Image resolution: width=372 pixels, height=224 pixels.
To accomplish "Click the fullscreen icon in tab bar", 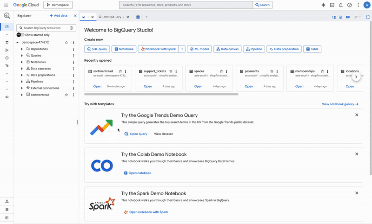I will point(368,17).
